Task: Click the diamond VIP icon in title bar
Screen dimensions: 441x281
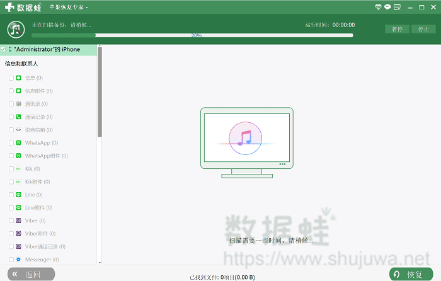Action: click(378, 7)
